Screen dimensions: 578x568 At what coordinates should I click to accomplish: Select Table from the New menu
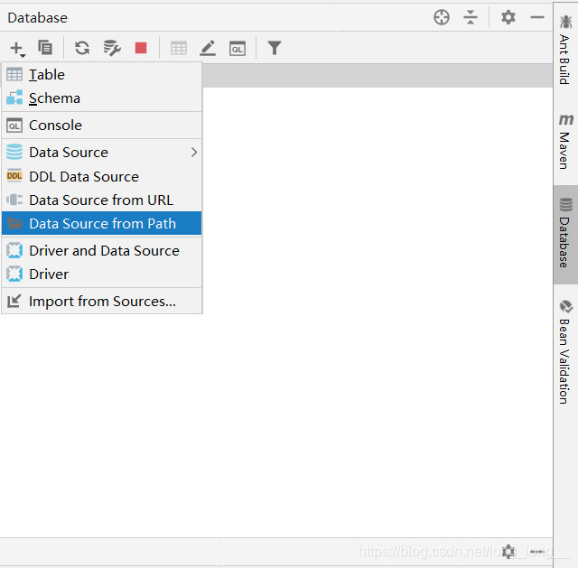click(x=102, y=75)
